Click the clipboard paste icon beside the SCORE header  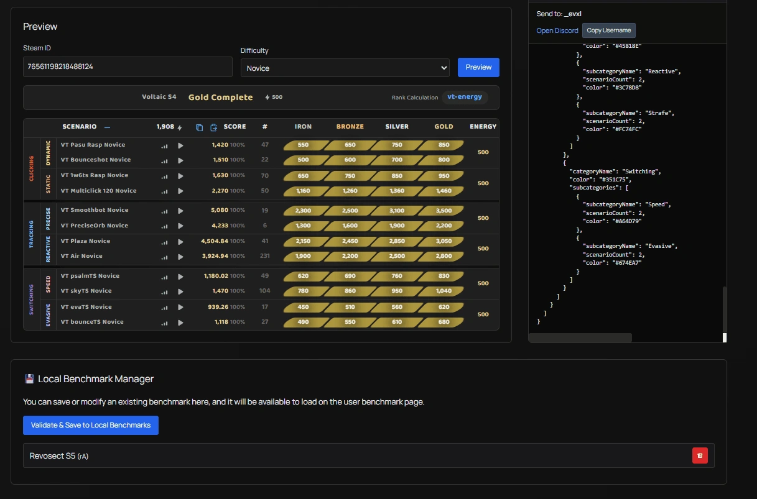click(212, 127)
